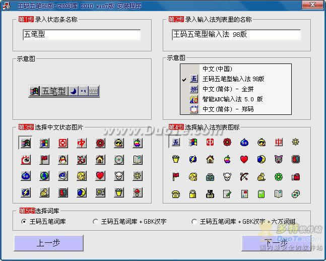This screenshot has width=326, height=261.
Task: Click 智能ABC输入法 5.0 版 list entry
Action: click(232, 99)
